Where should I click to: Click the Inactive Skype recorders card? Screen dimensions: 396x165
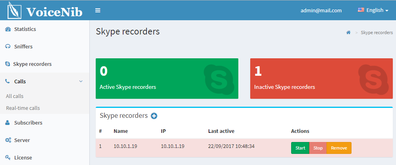click(x=321, y=79)
